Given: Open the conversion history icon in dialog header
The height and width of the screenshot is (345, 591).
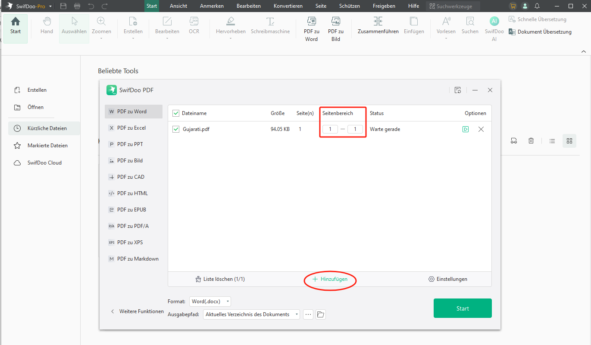Looking at the screenshot, I should pyautogui.click(x=458, y=90).
